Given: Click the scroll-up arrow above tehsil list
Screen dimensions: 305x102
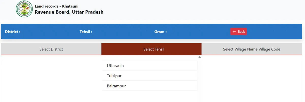Looking at the screenshot, I should pyautogui.click(x=200, y=57).
